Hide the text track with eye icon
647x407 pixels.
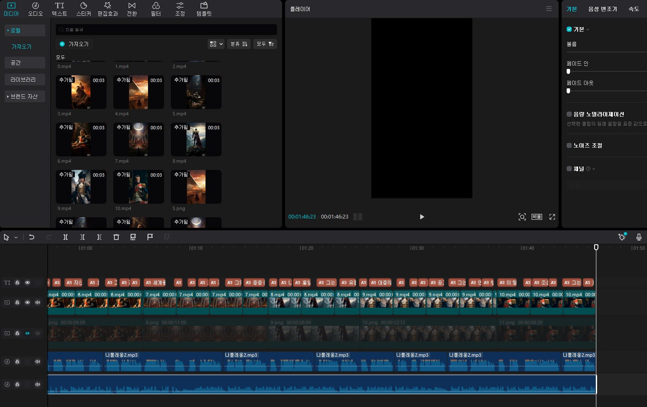(27, 283)
